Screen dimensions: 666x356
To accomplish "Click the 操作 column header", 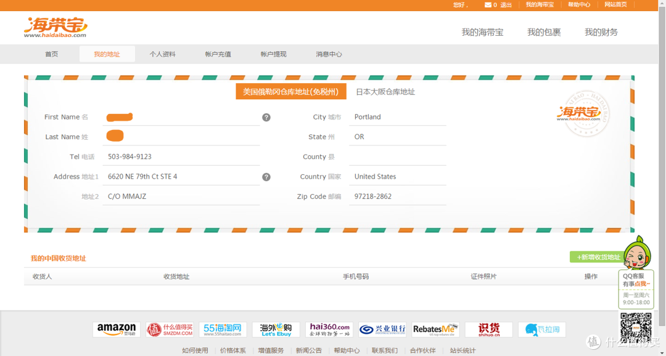I will (x=591, y=277).
